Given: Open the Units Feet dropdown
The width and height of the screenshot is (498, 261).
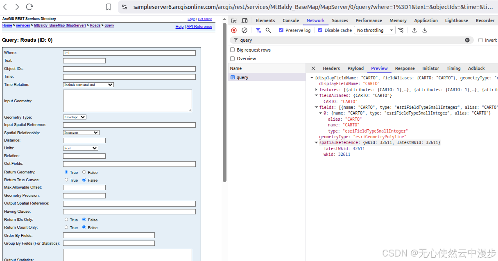Looking at the screenshot, I should click(x=81, y=148).
